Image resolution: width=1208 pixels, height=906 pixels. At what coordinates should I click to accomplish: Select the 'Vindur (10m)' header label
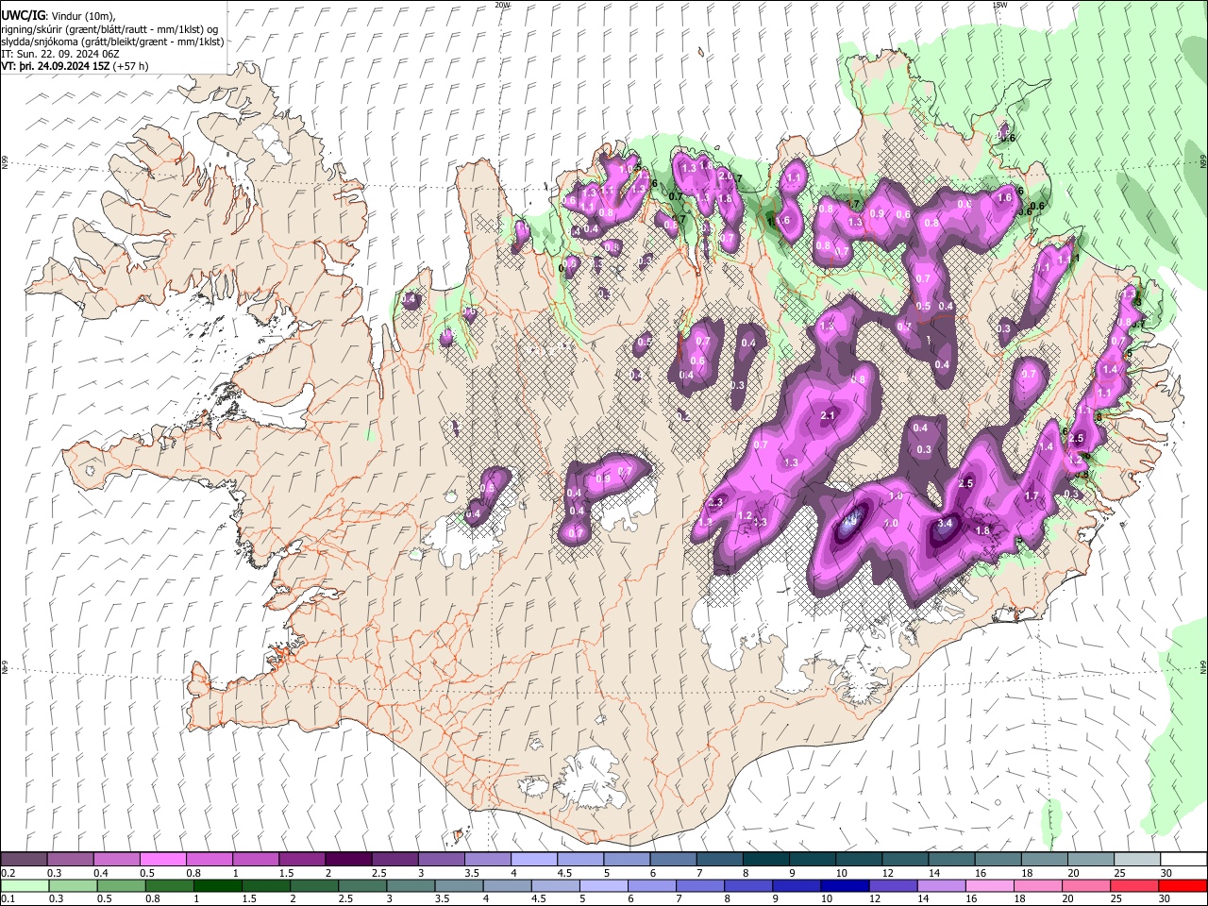pyautogui.click(x=81, y=16)
